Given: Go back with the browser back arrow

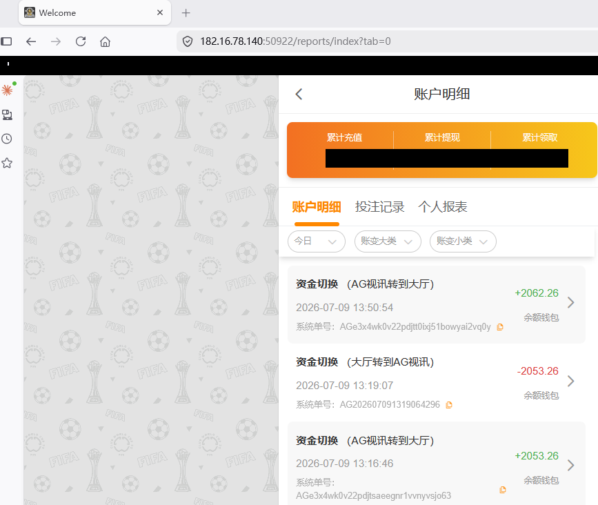Looking at the screenshot, I should (31, 41).
